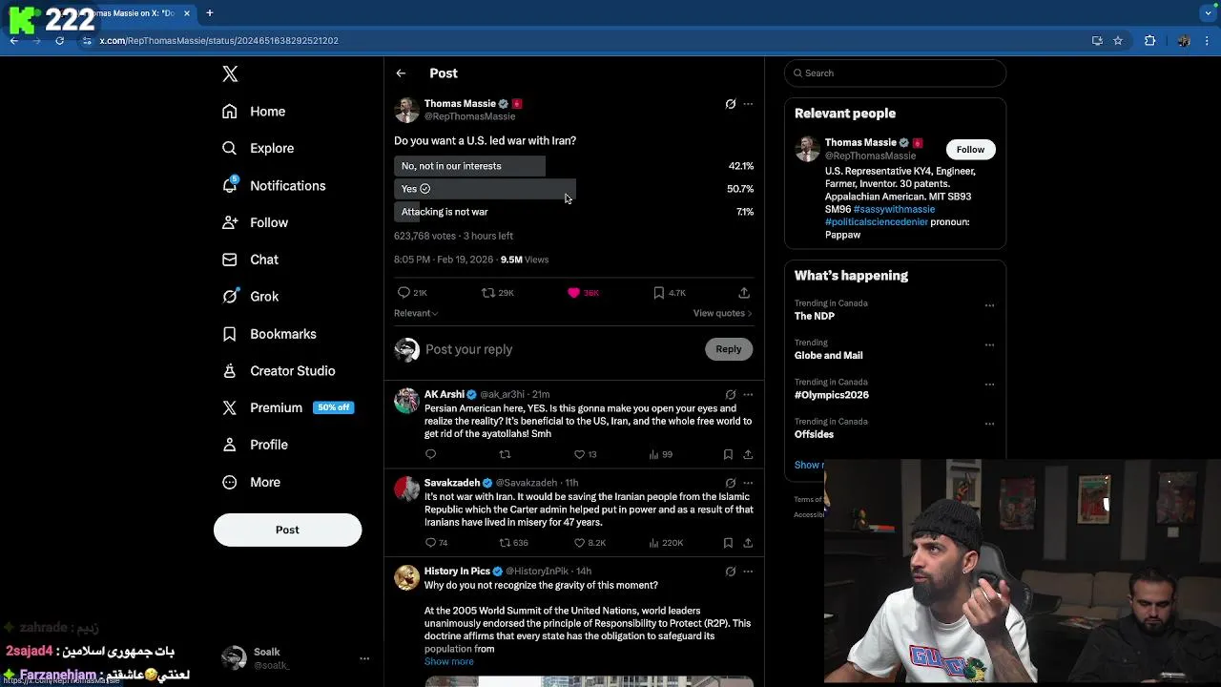Screen dimensions: 1221x687
Task: Open #sassywithmassie hashtag link
Action: click(x=894, y=209)
